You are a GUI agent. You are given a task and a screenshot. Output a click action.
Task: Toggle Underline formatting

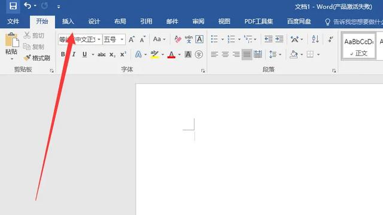click(x=84, y=54)
